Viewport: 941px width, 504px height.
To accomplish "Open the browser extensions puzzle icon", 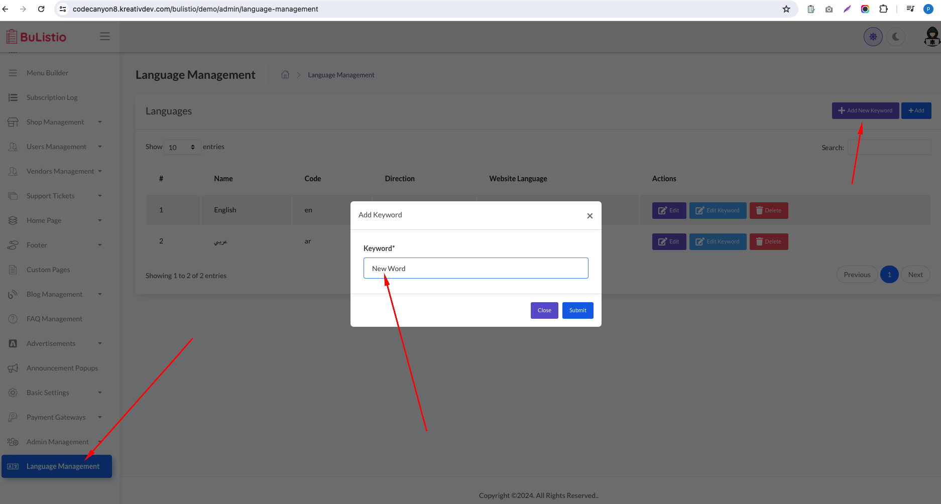I will [883, 9].
